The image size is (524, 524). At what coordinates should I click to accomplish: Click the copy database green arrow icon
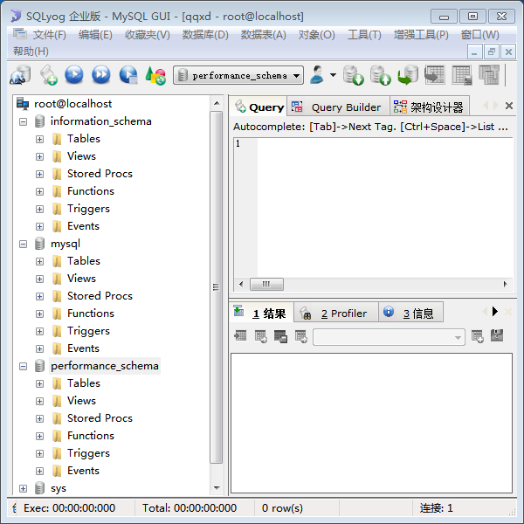tap(408, 75)
